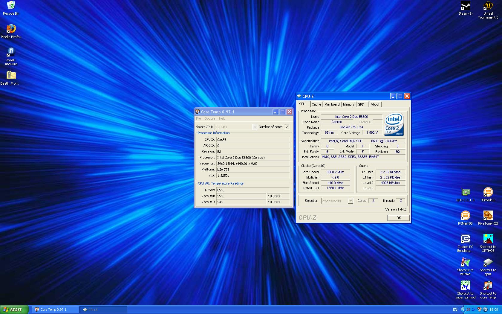Launch the RivaTuner (2) desktop shortcut
This screenshot has width=502, height=314.
coord(488,218)
